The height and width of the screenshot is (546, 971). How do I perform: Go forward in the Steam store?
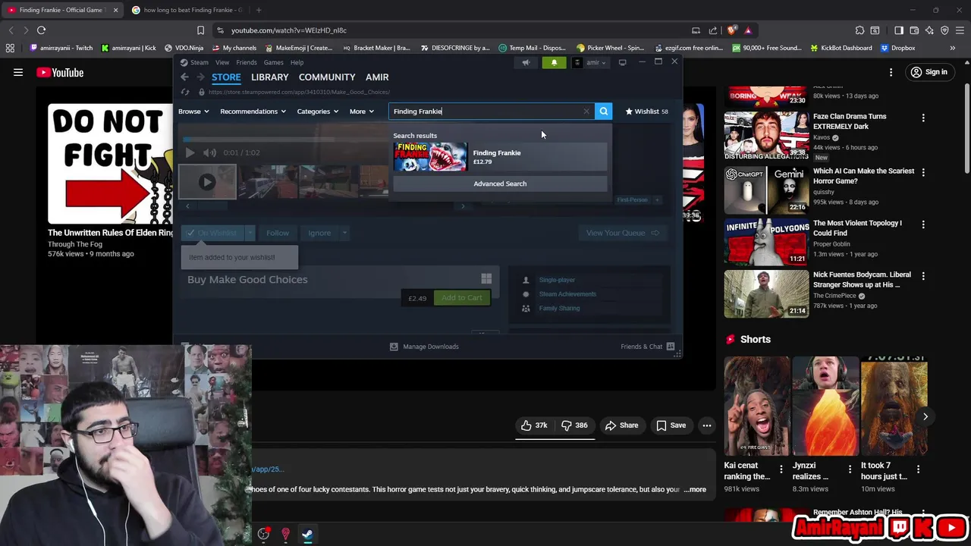[200, 77]
